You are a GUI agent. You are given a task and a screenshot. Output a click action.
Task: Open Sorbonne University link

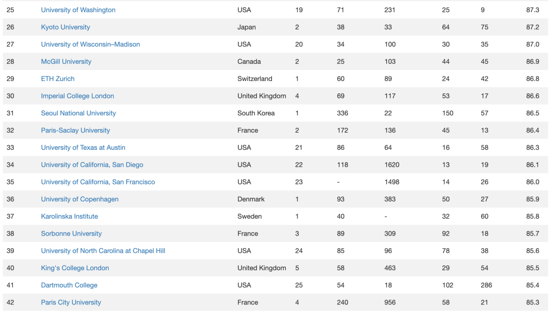(71, 233)
